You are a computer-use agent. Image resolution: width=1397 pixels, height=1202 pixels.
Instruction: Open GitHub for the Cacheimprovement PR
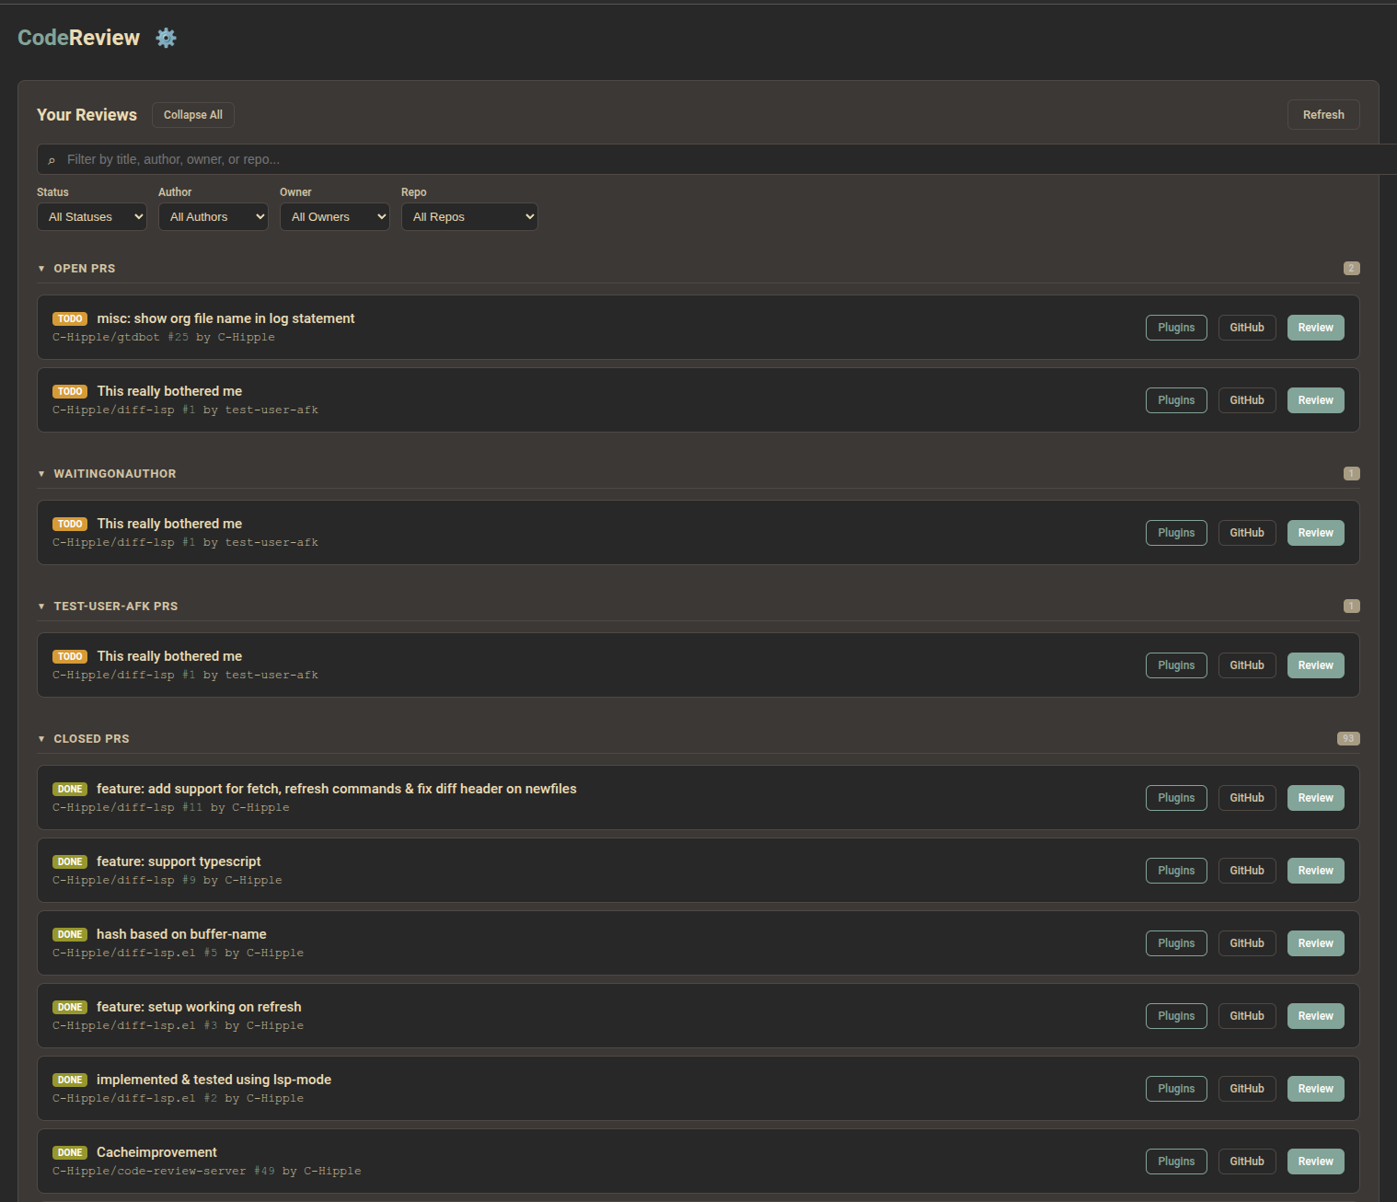pos(1247,1162)
